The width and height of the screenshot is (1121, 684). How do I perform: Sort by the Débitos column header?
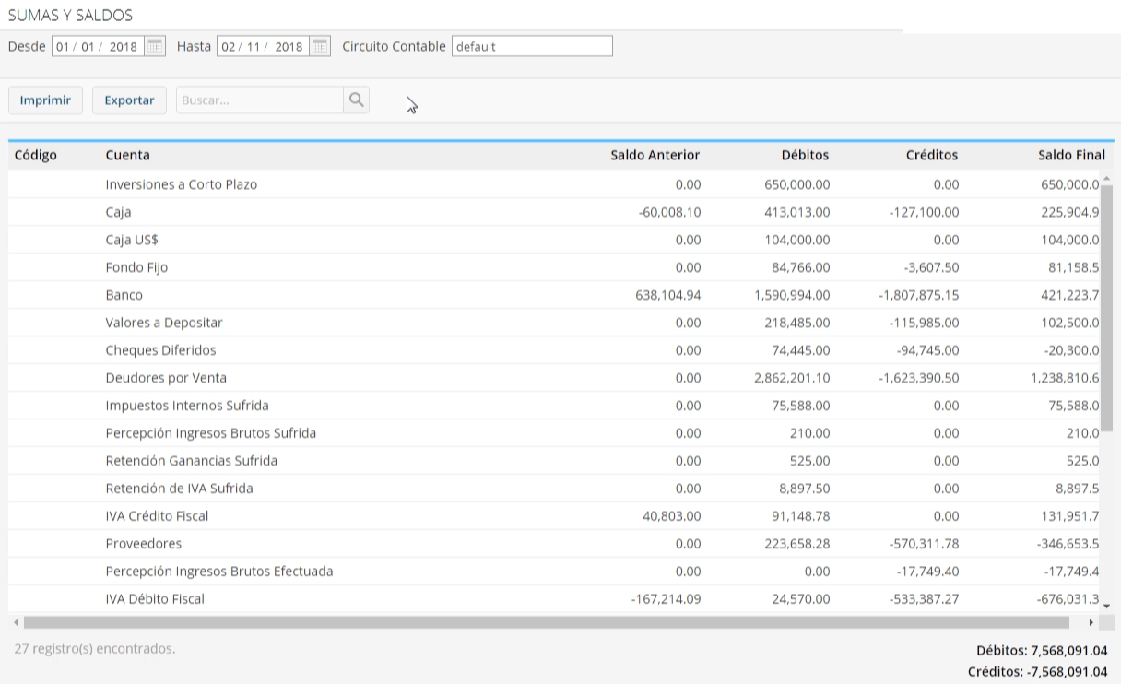(805, 155)
